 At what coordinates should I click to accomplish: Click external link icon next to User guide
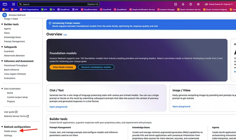point(16,112)
